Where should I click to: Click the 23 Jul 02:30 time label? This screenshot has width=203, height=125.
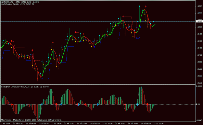95,124
